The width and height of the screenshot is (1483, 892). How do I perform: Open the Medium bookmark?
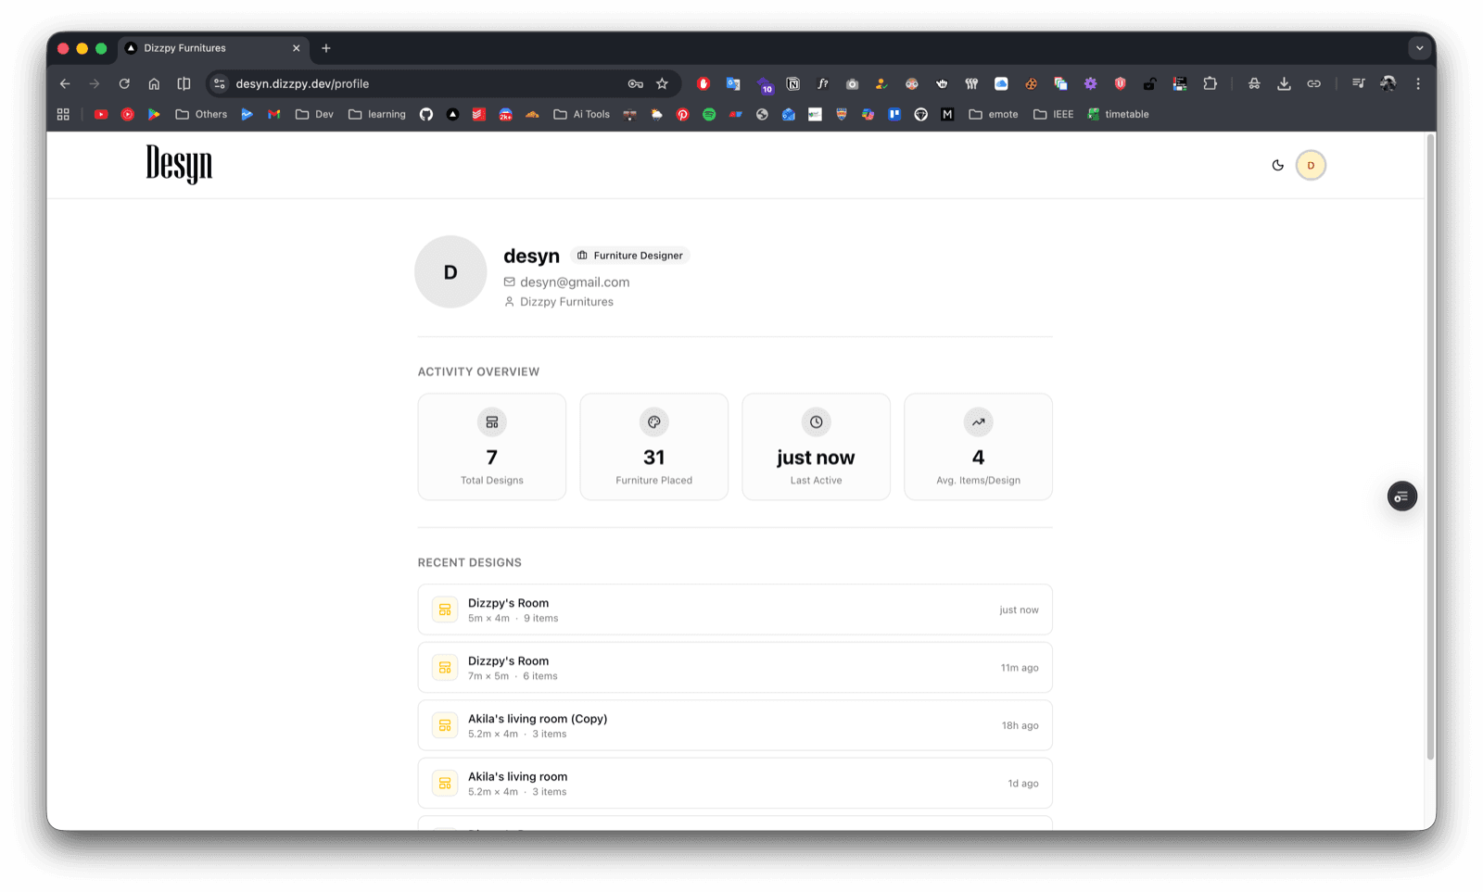pyautogui.click(x=947, y=114)
